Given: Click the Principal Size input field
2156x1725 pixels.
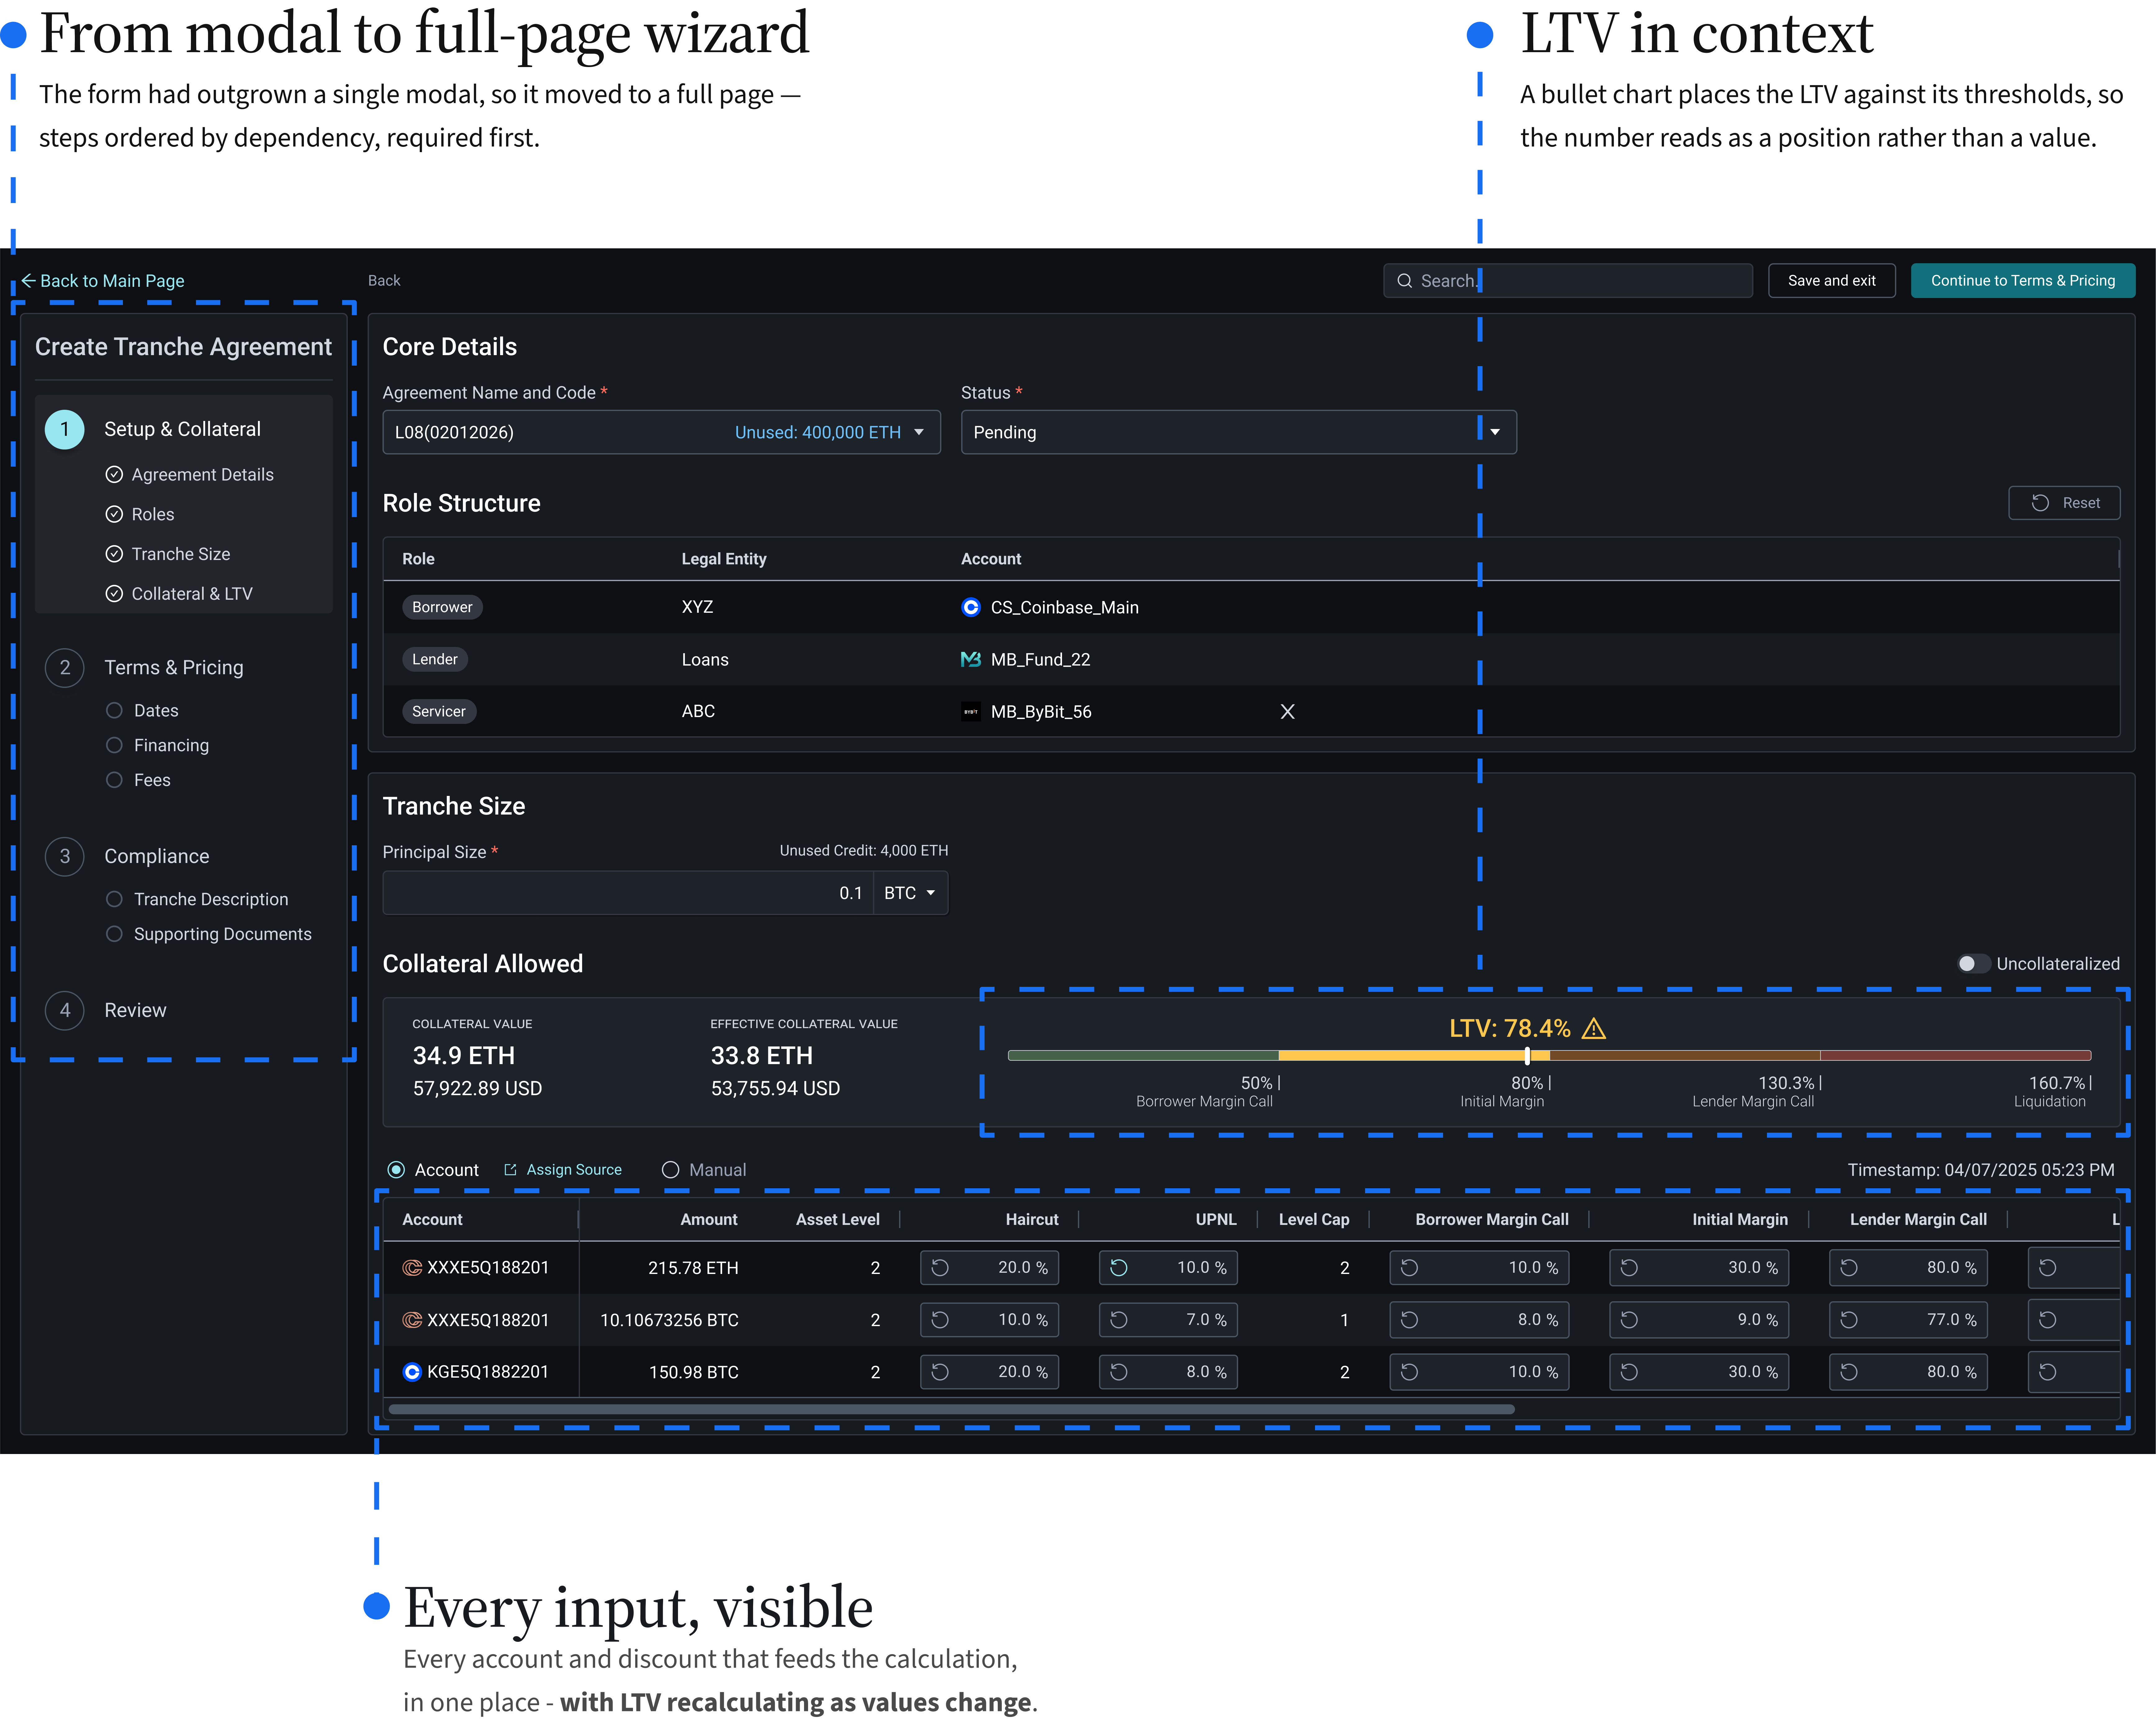Looking at the screenshot, I should tap(628, 893).
